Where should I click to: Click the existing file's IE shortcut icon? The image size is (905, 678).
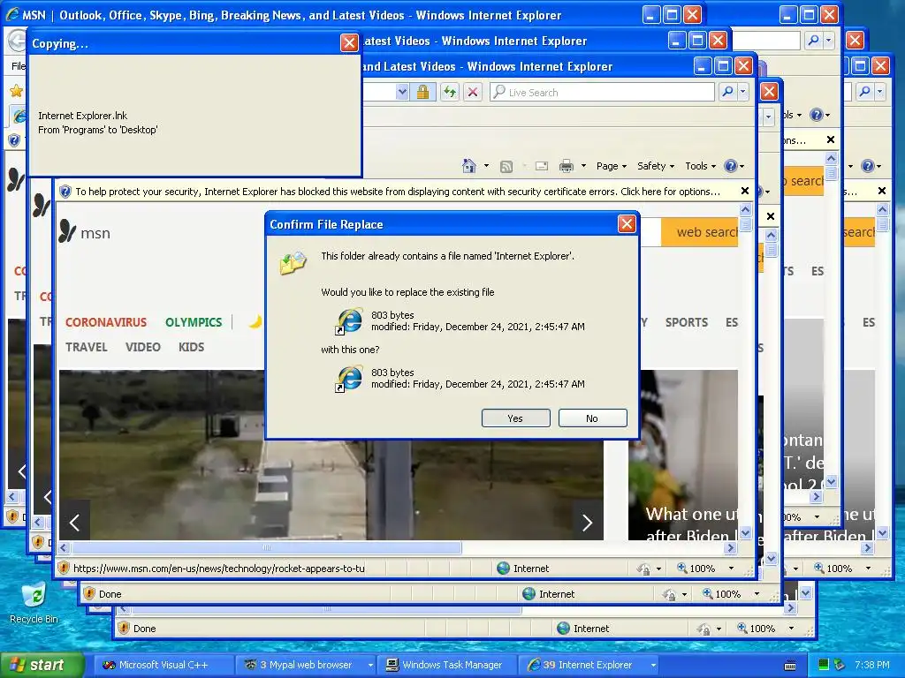pyautogui.click(x=348, y=321)
